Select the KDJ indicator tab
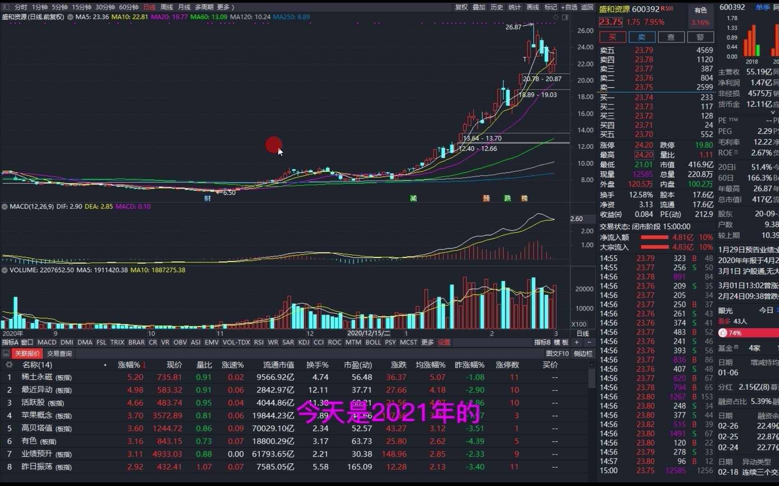Screen dimensions: 779x486 304,342
